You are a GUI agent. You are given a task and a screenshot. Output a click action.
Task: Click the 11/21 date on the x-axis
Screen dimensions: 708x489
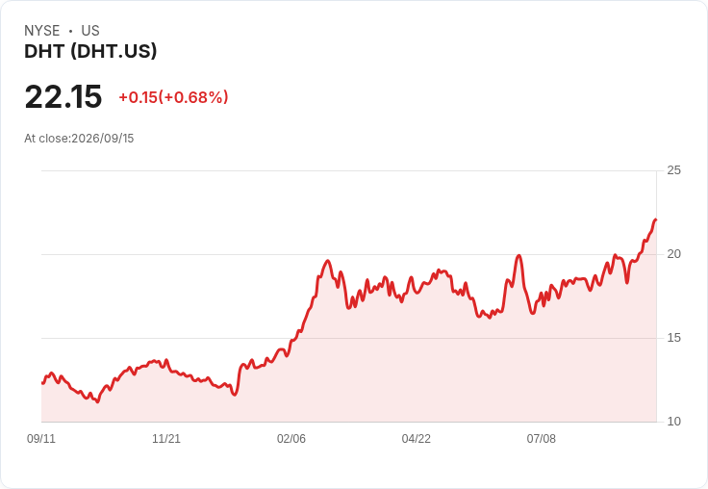click(x=166, y=438)
